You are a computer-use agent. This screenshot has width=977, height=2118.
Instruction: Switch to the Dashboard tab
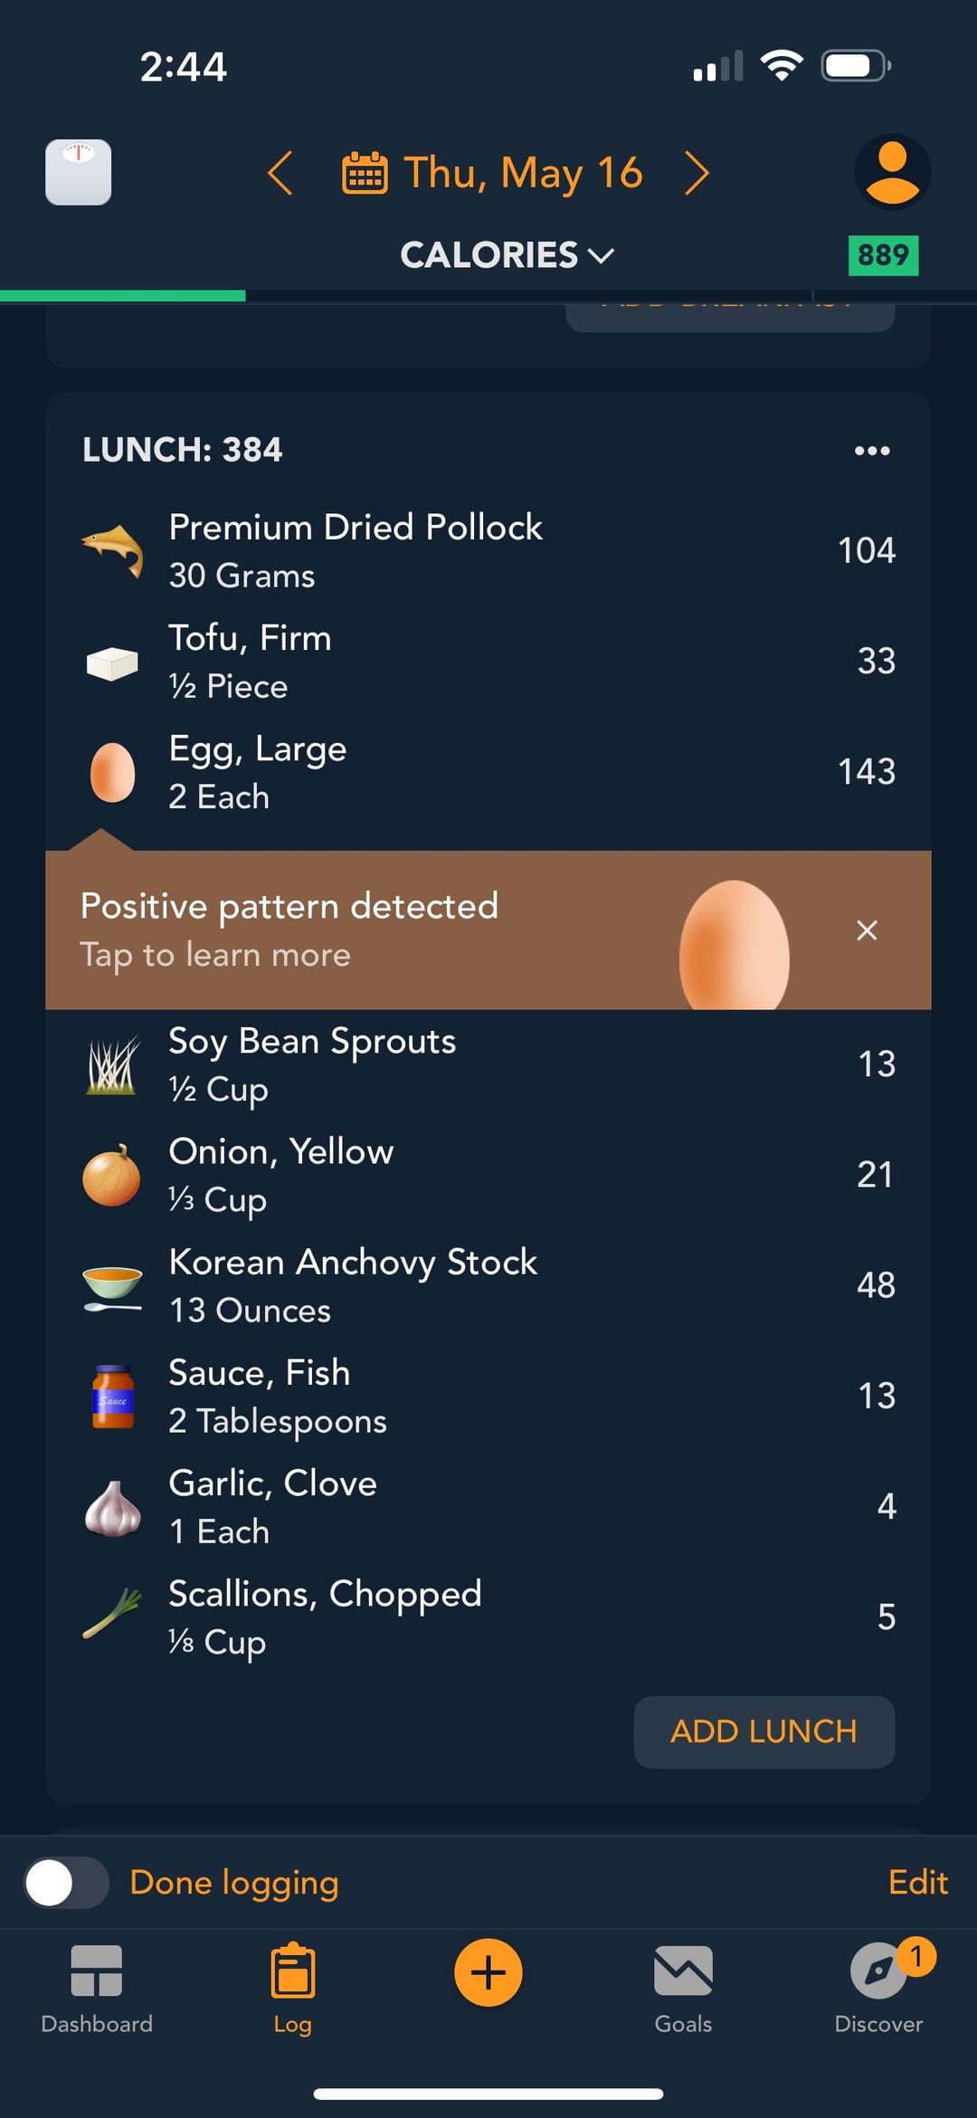pyautogui.click(x=97, y=1989)
